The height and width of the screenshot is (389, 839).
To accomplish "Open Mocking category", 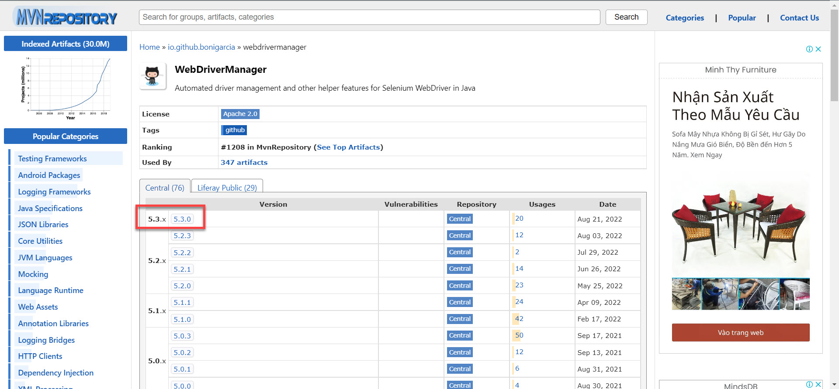I will point(33,274).
